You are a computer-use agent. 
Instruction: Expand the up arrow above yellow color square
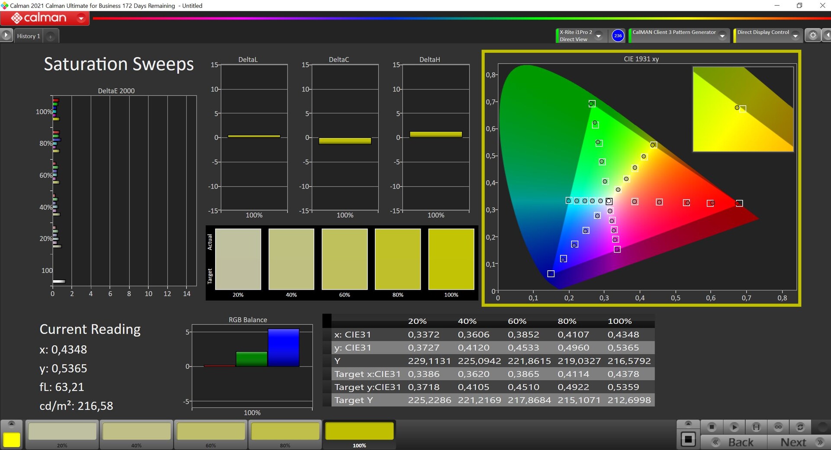coord(12,424)
